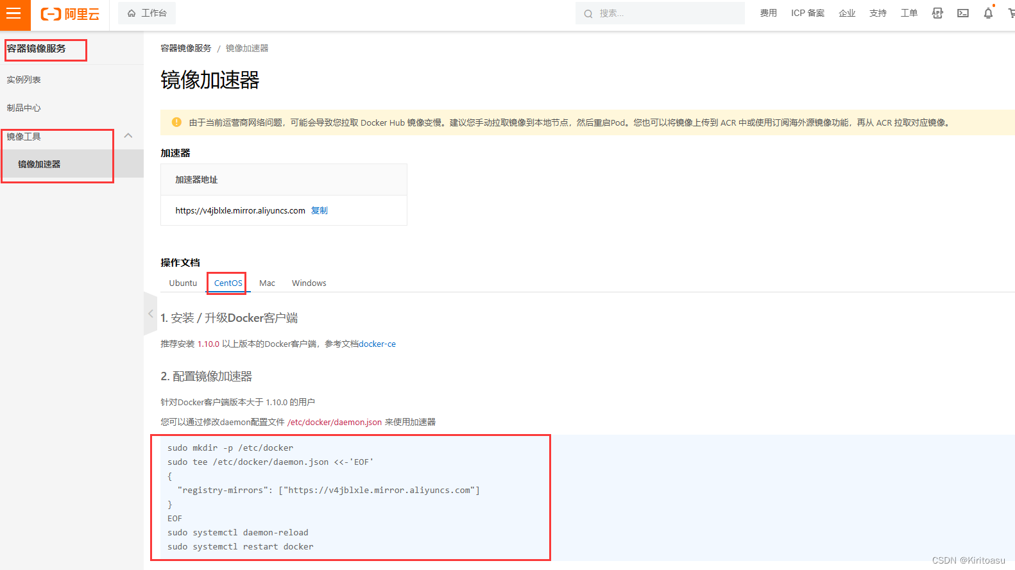
Task: Click the 'sudo tee /etc/docker/daemon.json' line
Action: tap(270, 462)
